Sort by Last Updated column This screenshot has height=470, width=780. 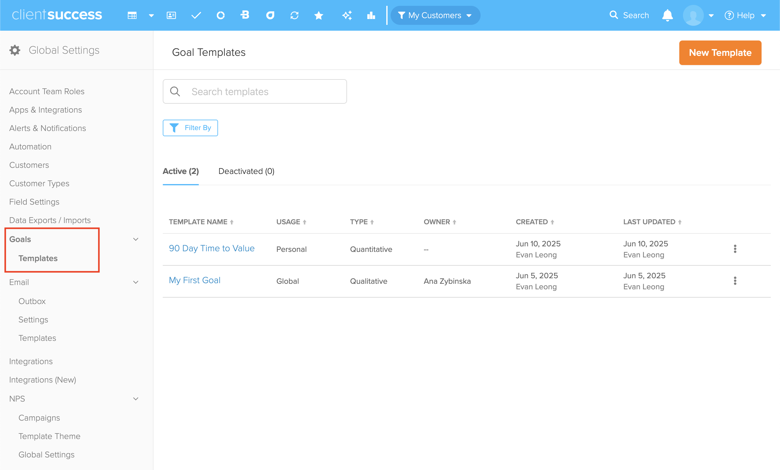click(653, 222)
